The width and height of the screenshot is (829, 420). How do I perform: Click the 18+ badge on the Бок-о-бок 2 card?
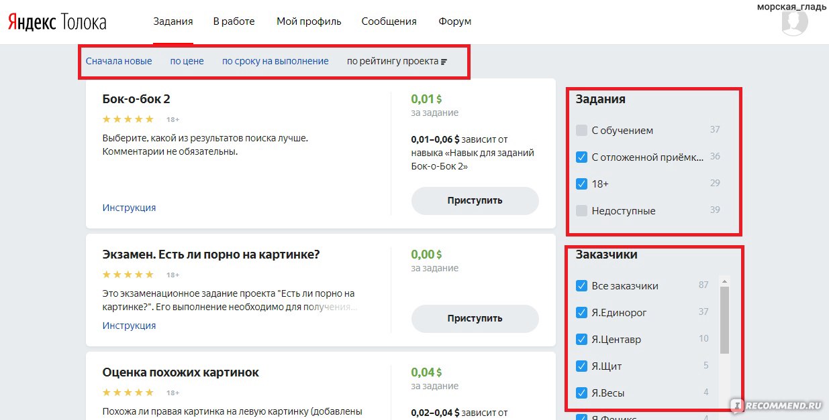tap(173, 120)
